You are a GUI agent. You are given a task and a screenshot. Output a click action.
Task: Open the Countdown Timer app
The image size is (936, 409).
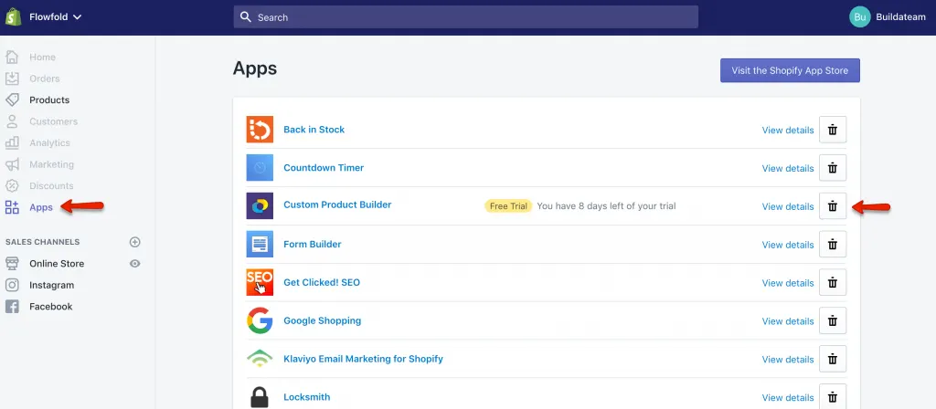click(x=324, y=168)
